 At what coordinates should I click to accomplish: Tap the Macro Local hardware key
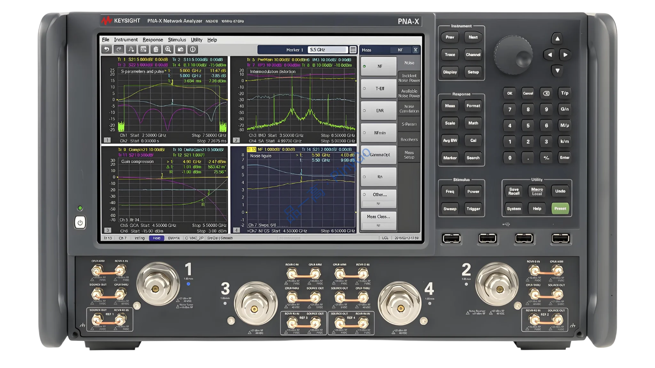click(537, 192)
